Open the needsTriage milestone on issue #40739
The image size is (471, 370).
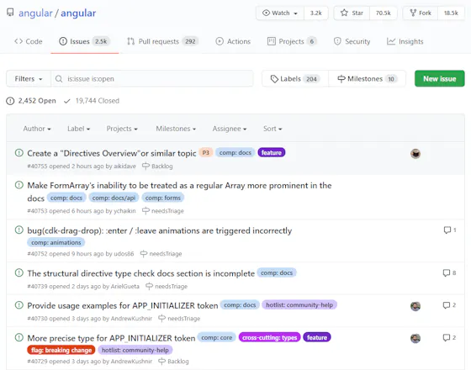click(167, 286)
